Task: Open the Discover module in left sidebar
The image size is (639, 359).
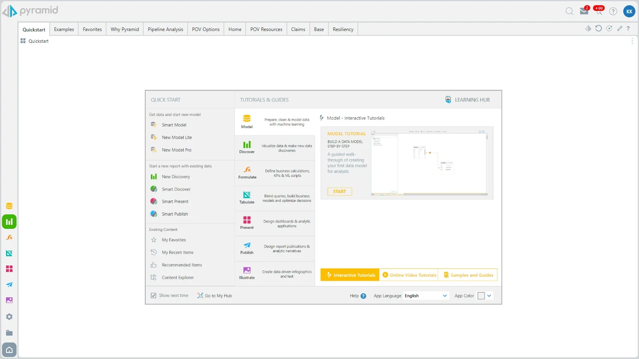Action: point(9,222)
